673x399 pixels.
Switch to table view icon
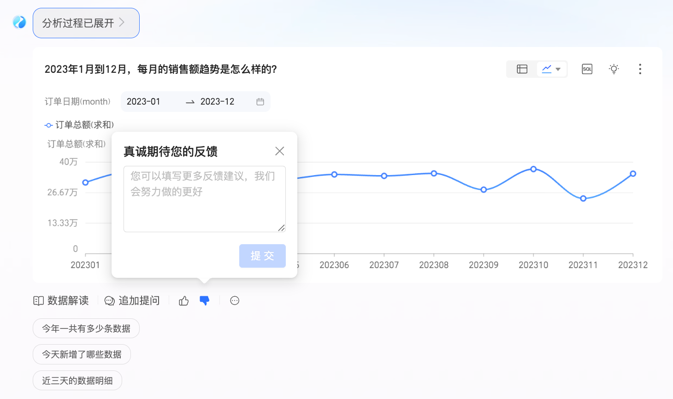pos(522,69)
